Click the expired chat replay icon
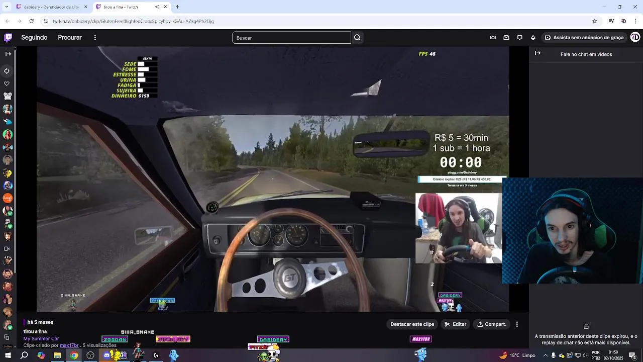The width and height of the screenshot is (643, 362). click(586, 327)
